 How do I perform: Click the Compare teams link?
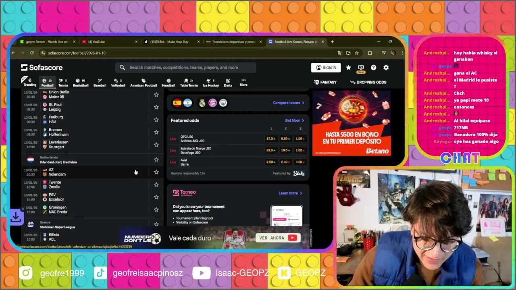coord(289,103)
